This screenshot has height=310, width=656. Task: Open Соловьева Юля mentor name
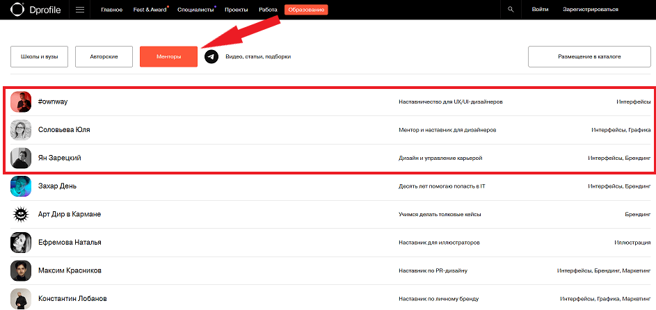pyautogui.click(x=64, y=130)
